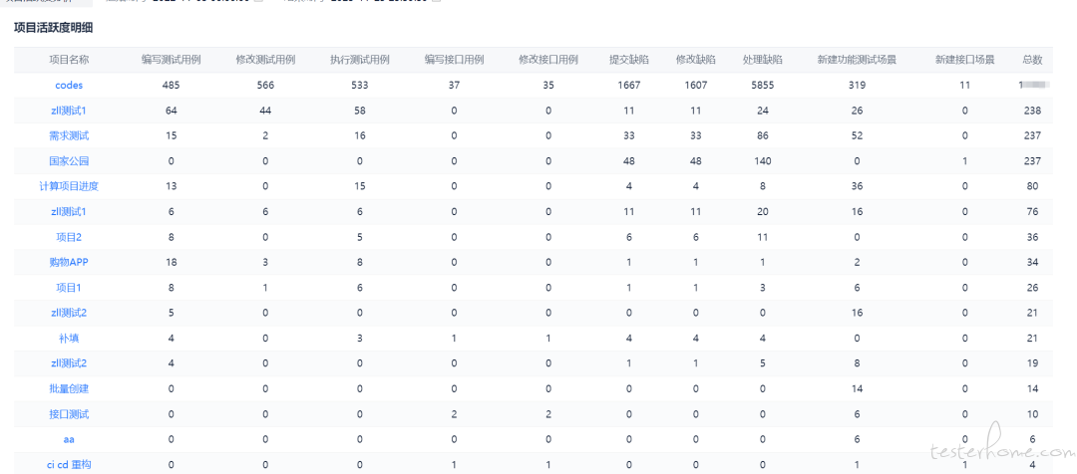
Task: Open zll测试1 project with total 238
Action: click(69, 112)
